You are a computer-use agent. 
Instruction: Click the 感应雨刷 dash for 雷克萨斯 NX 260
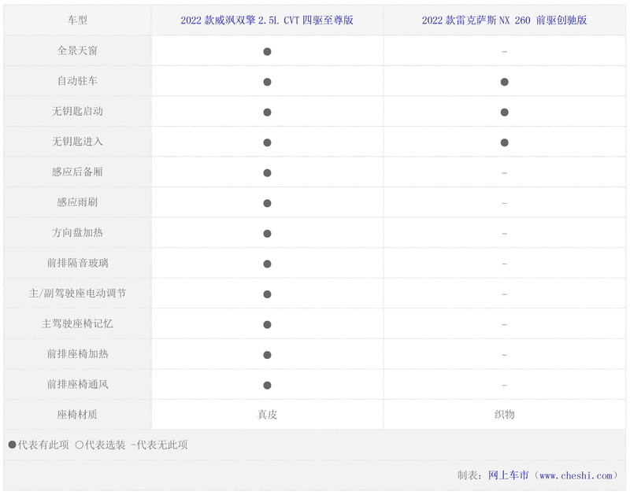click(504, 203)
